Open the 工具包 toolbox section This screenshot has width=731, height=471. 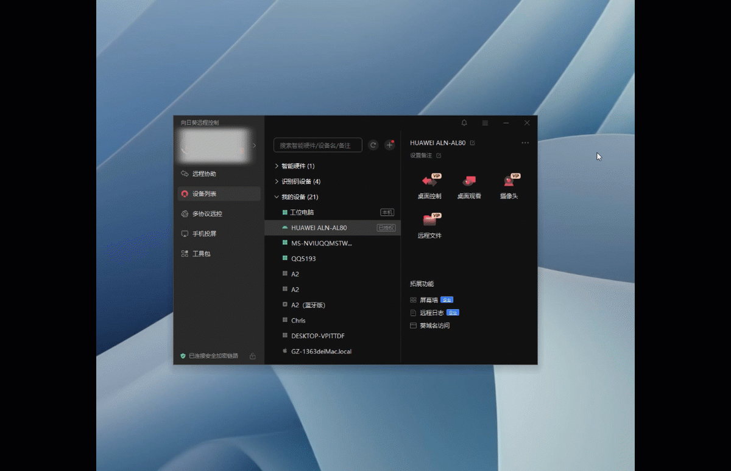click(x=219, y=254)
